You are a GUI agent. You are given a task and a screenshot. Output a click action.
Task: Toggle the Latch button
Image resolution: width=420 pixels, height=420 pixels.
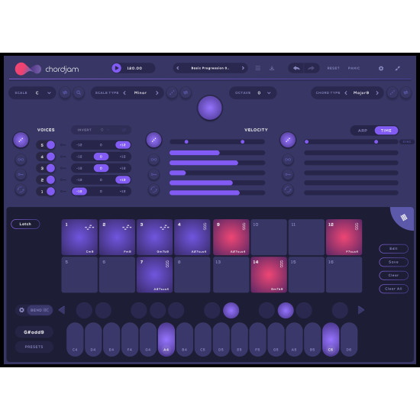click(x=25, y=224)
